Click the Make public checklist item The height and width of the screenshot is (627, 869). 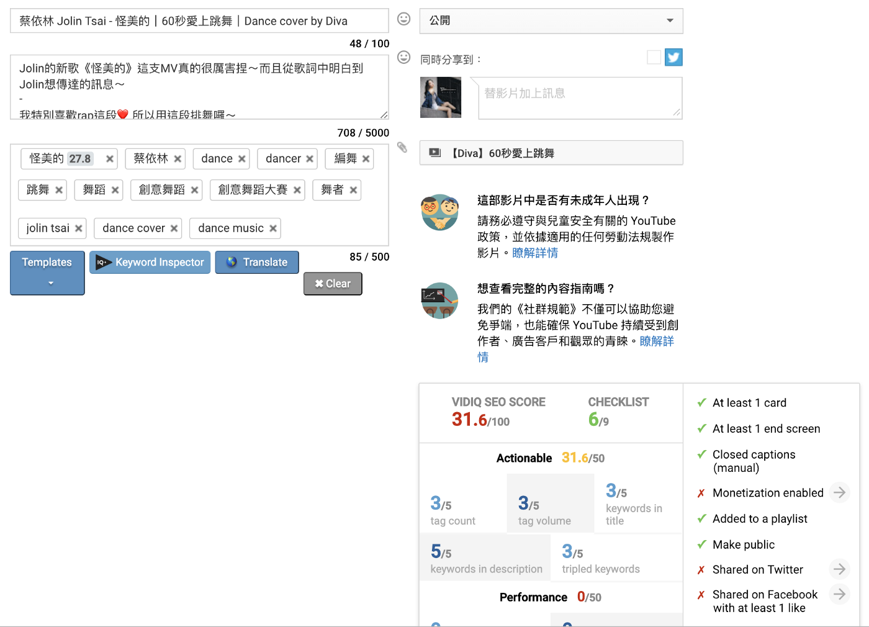[744, 545]
